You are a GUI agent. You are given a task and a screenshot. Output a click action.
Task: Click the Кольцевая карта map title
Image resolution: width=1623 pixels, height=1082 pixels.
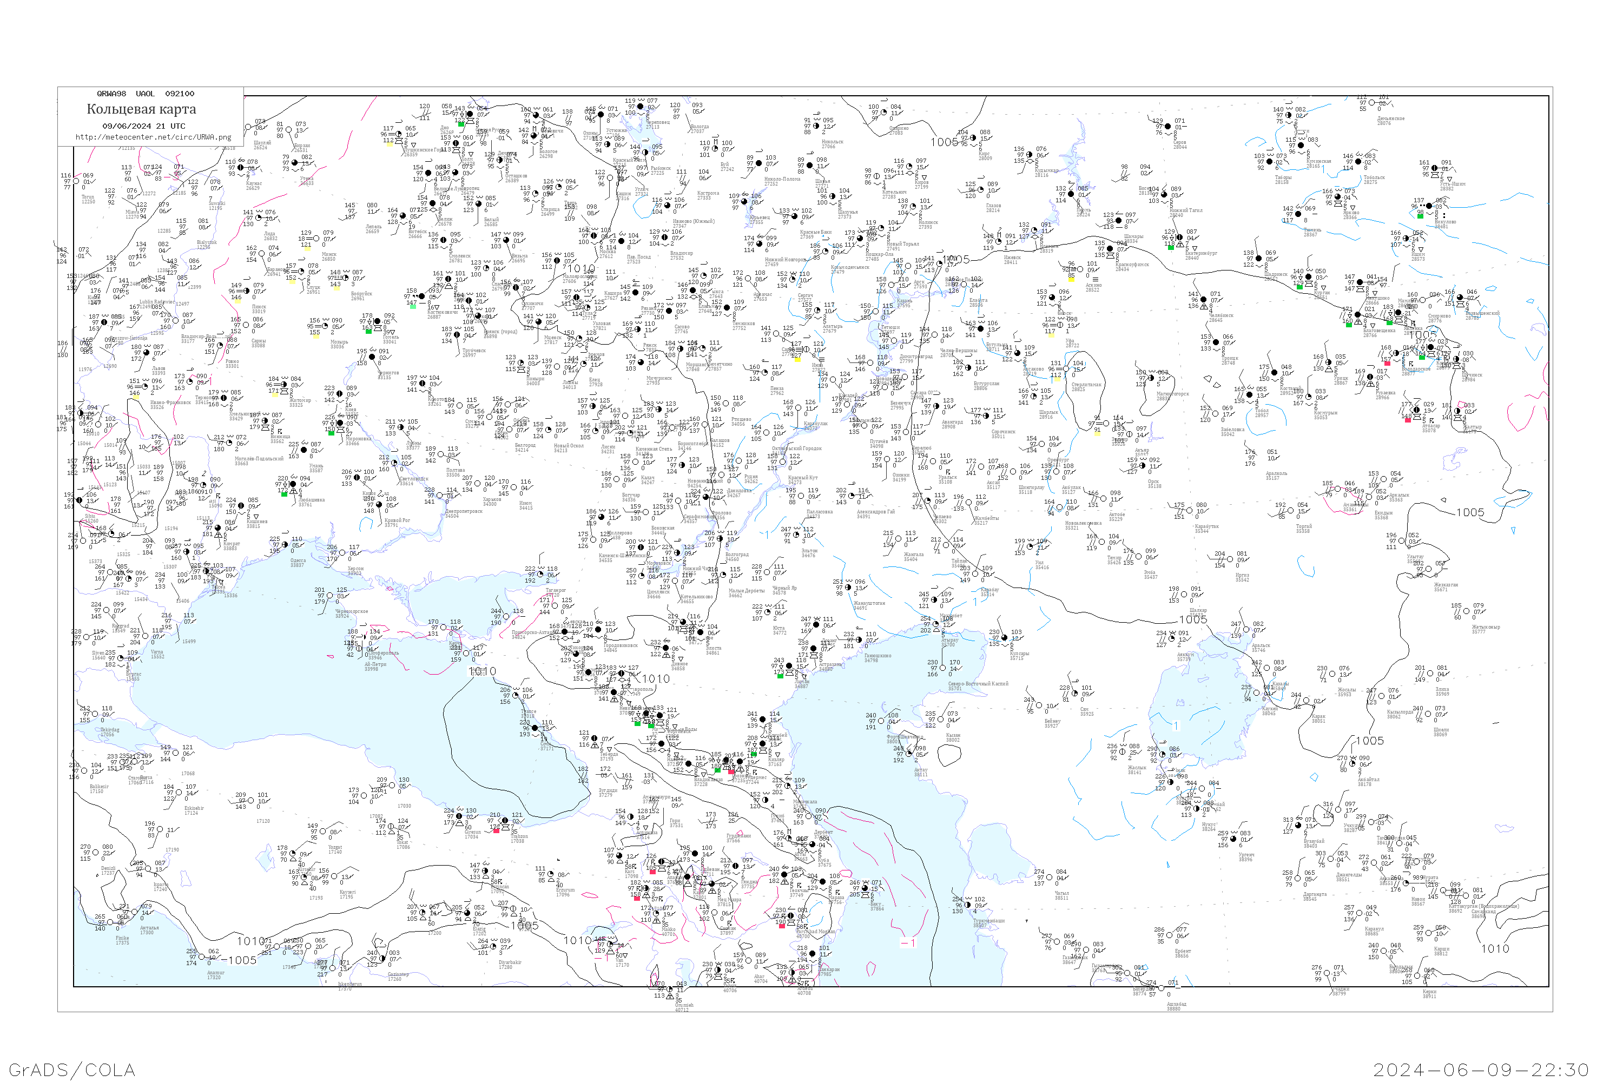click(141, 109)
